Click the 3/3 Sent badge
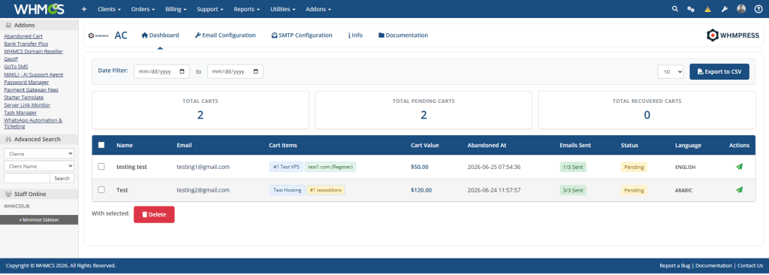This screenshot has height=275, width=769. tap(573, 189)
